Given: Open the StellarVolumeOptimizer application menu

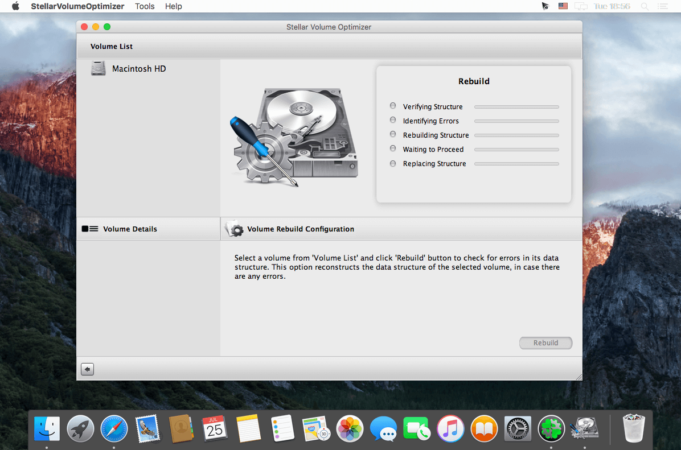Looking at the screenshot, I should (77, 6).
